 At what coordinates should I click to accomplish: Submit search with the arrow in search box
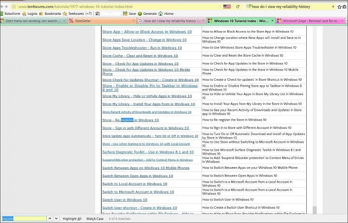tap(333, 6)
